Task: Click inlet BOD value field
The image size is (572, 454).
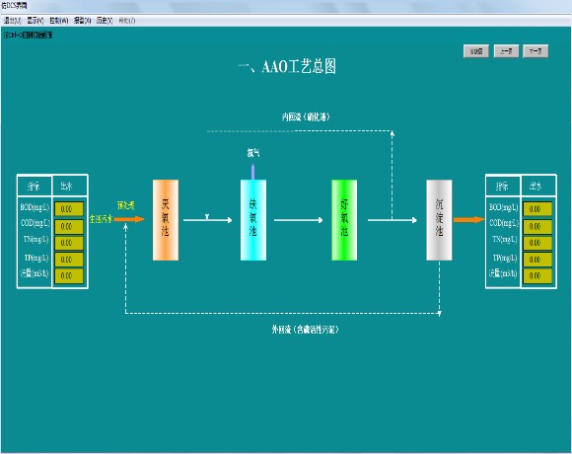Action: pyautogui.click(x=69, y=209)
